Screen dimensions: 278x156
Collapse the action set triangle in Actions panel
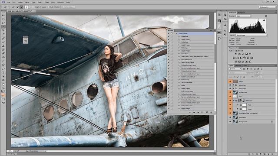pyautogui.click(x=177, y=33)
